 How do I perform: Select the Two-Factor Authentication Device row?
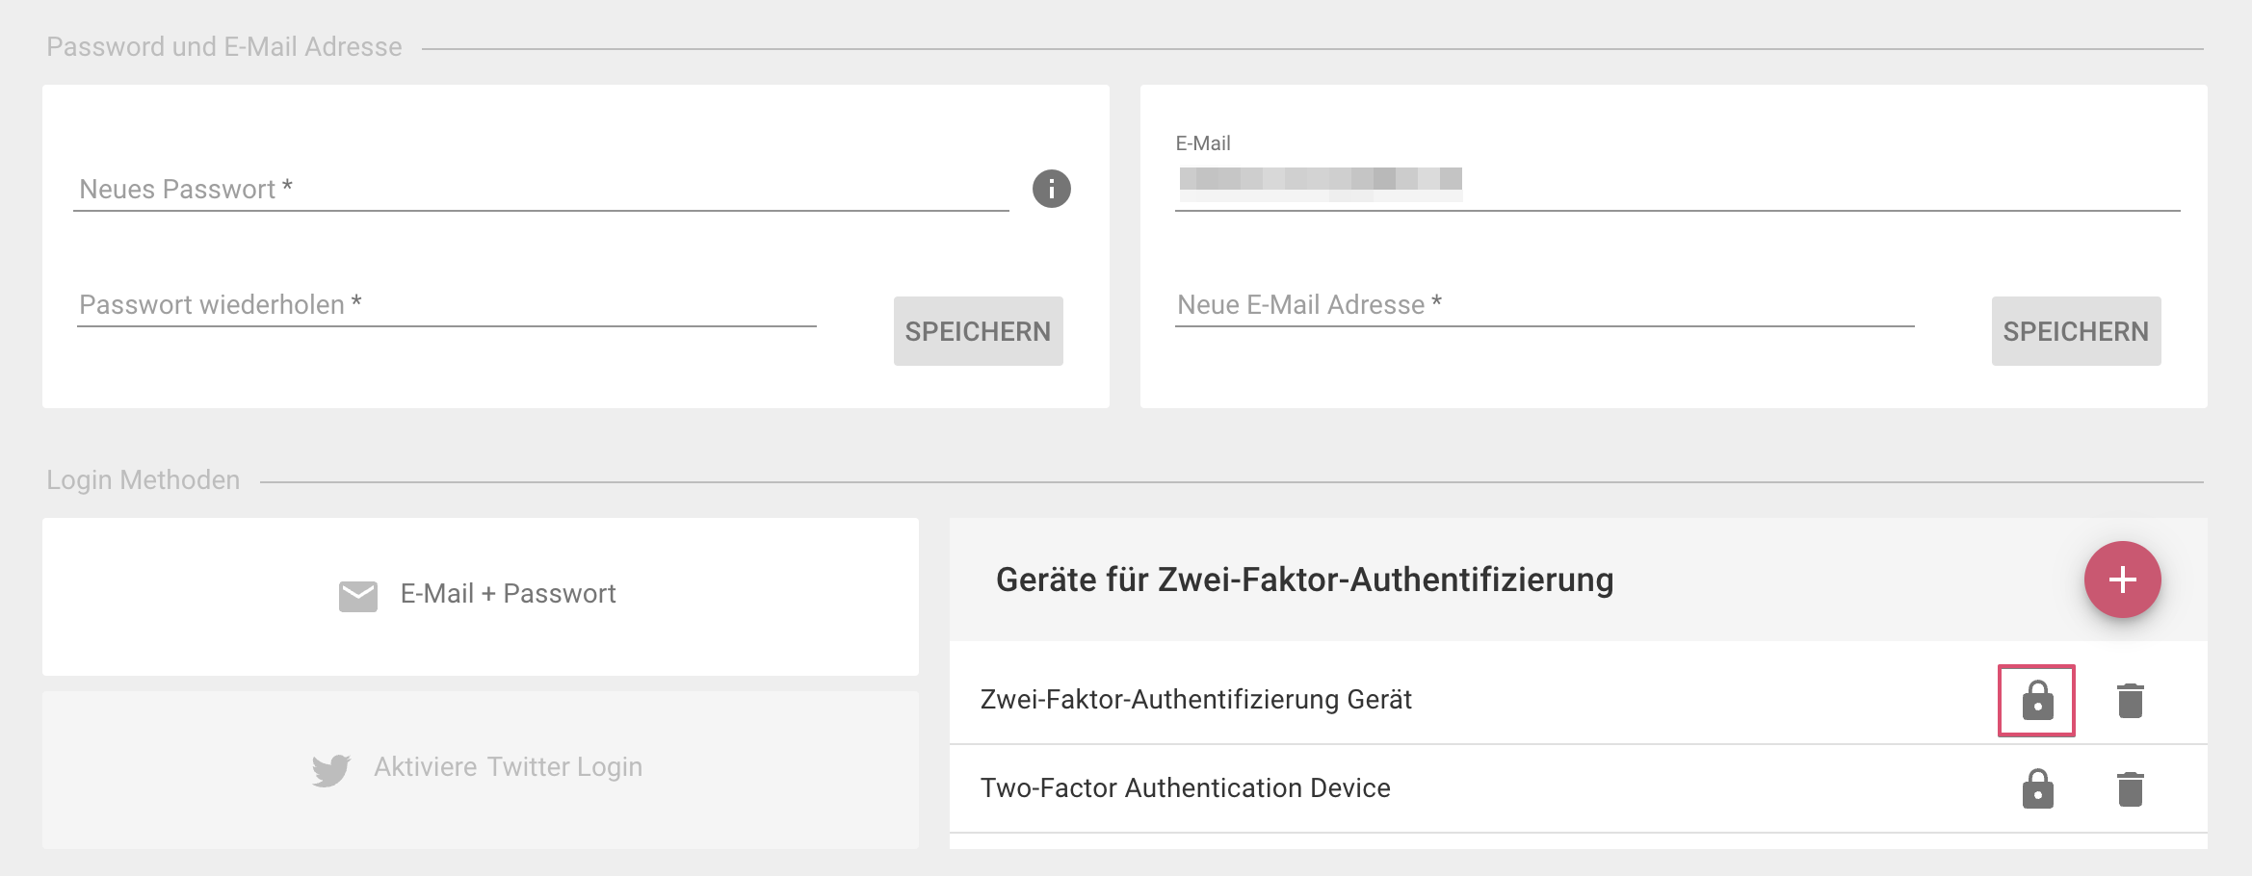[1579, 788]
